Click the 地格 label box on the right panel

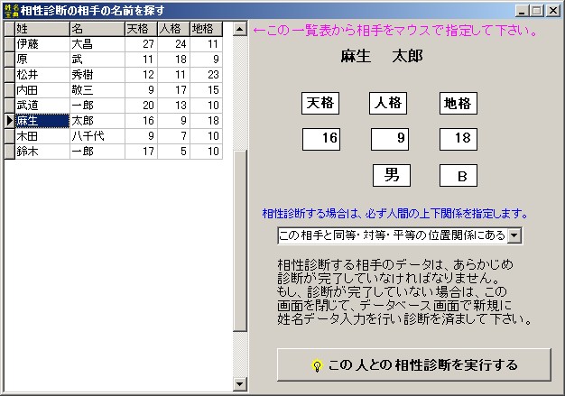(458, 104)
